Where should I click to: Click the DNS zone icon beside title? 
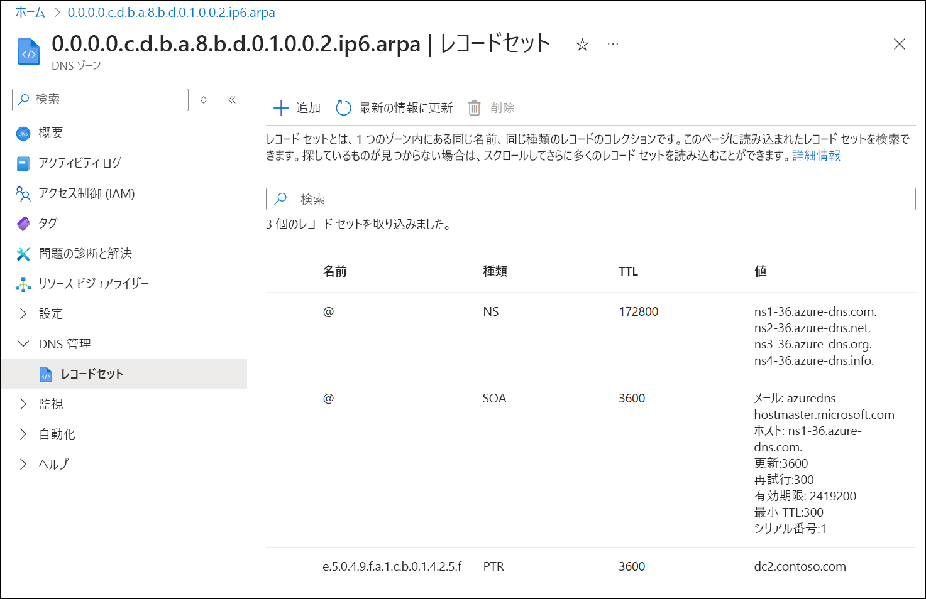[29, 52]
